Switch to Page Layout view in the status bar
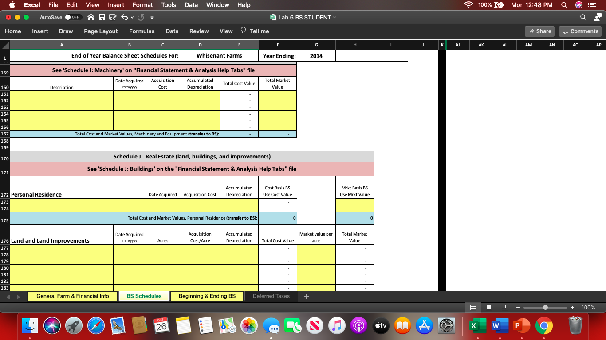The width and height of the screenshot is (606, 340). [488, 307]
